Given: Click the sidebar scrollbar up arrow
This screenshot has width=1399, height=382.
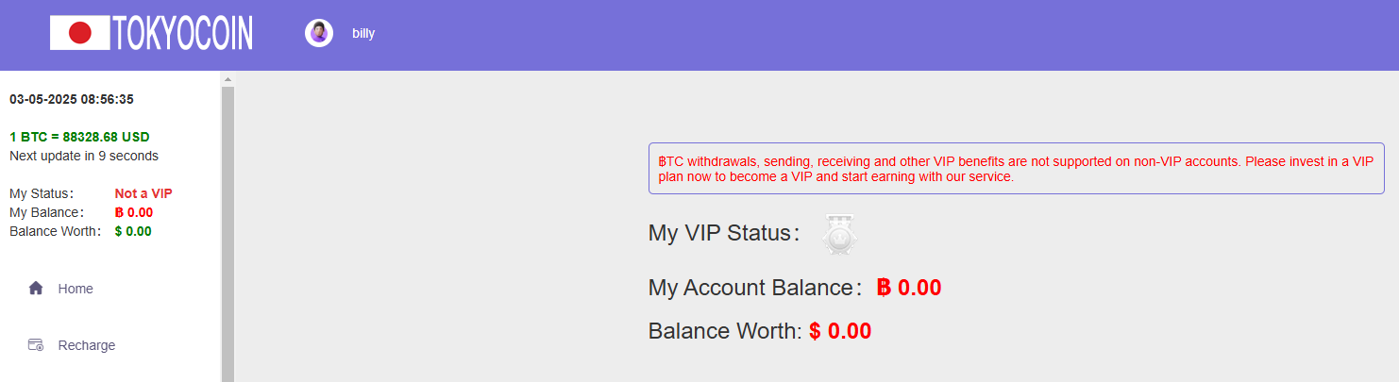Looking at the screenshot, I should tap(228, 79).
